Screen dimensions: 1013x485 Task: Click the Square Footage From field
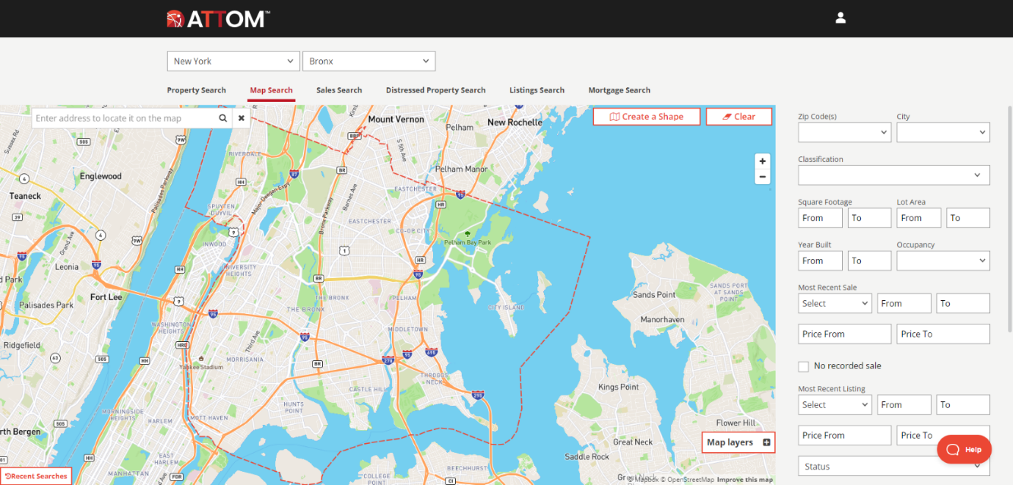click(820, 218)
